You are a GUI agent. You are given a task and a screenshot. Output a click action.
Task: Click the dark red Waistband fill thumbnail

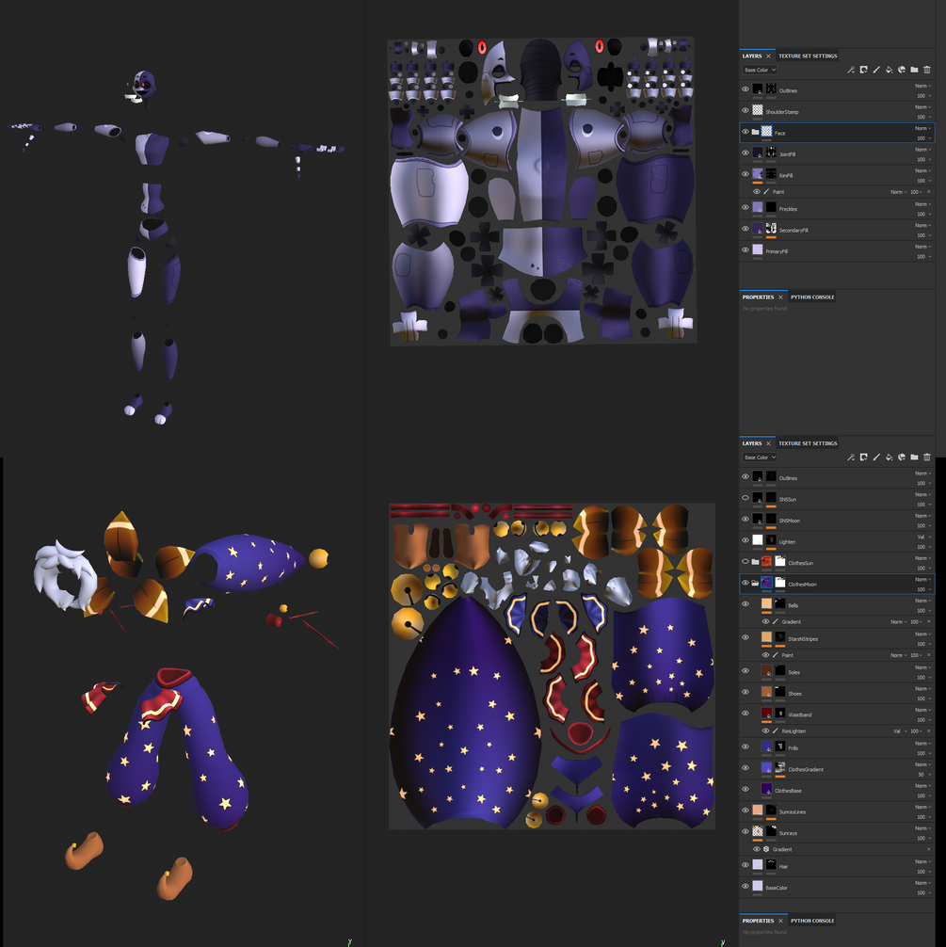(766, 714)
